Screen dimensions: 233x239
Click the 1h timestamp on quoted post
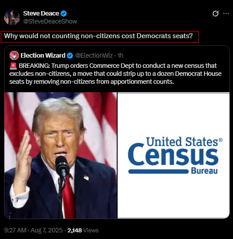[x=120, y=55]
